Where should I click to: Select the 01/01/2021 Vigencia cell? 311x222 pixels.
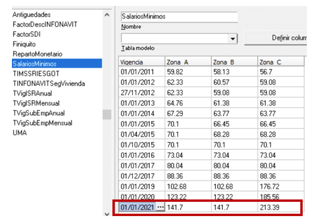[137, 207]
